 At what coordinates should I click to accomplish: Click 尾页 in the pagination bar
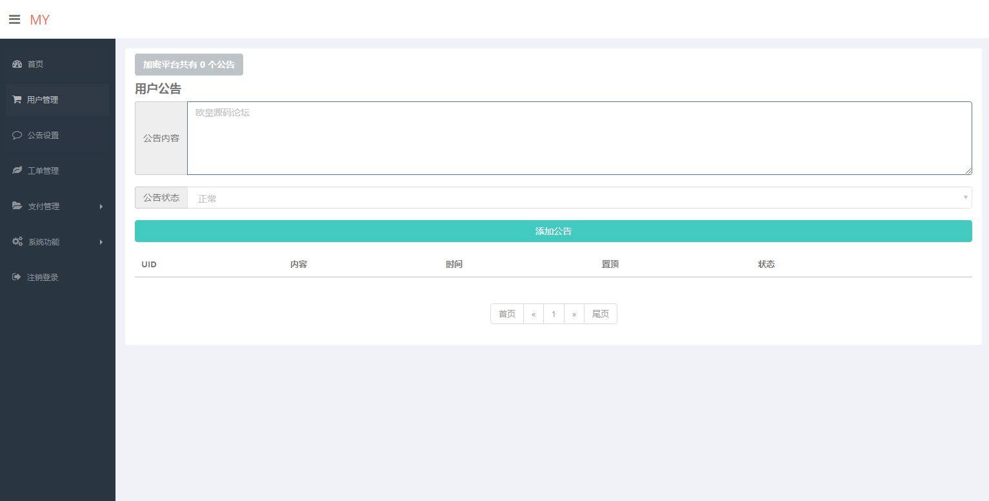click(x=600, y=314)
